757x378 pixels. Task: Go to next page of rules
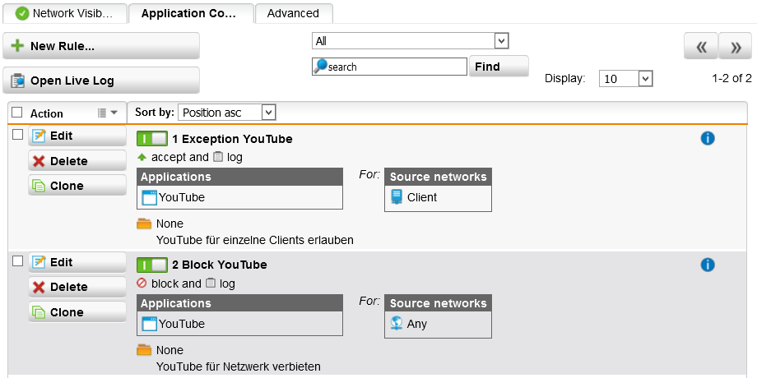pos(735,47)
